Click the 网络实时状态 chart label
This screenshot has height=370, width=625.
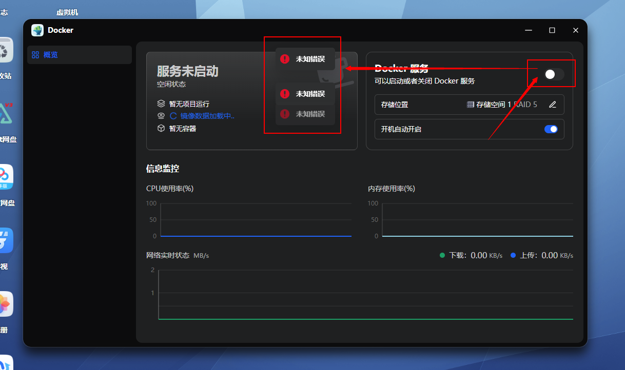click(168, 255)
